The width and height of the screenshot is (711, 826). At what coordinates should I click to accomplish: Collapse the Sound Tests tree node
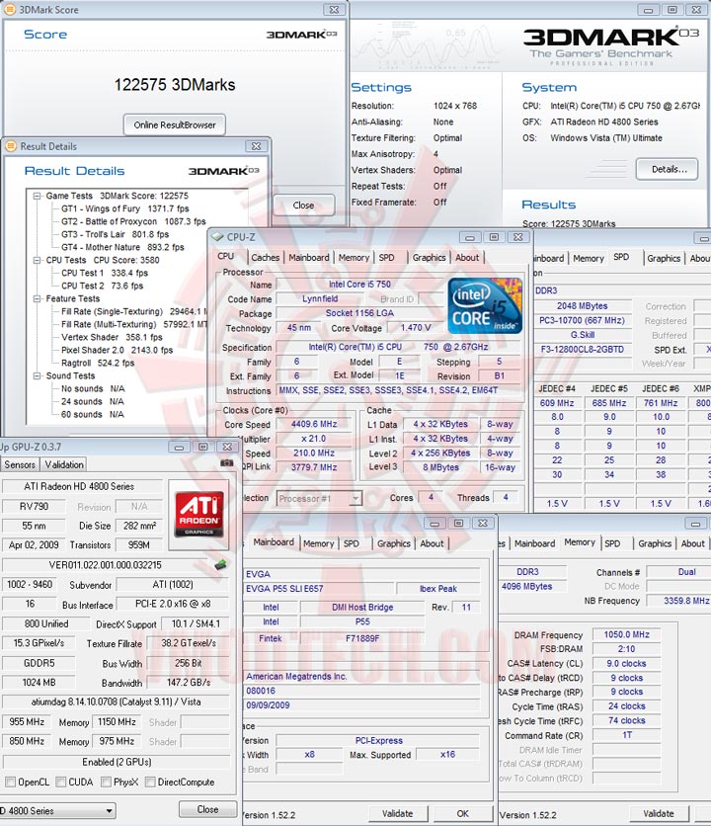(x=37, y=376)
